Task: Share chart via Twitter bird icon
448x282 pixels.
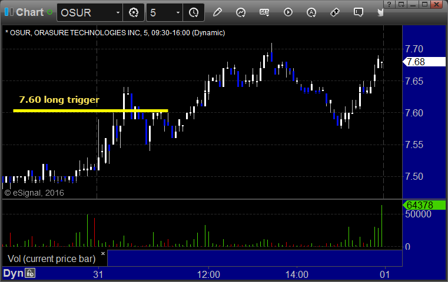Action: point(380,12)
